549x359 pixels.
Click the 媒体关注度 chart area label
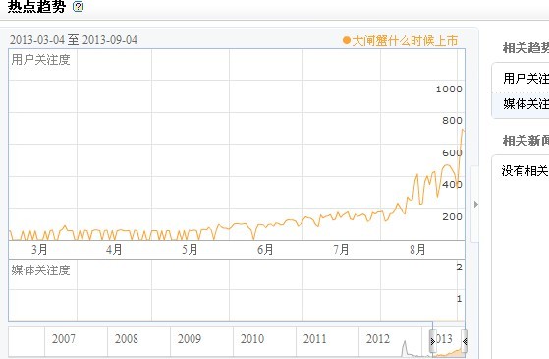pos(40,270)
